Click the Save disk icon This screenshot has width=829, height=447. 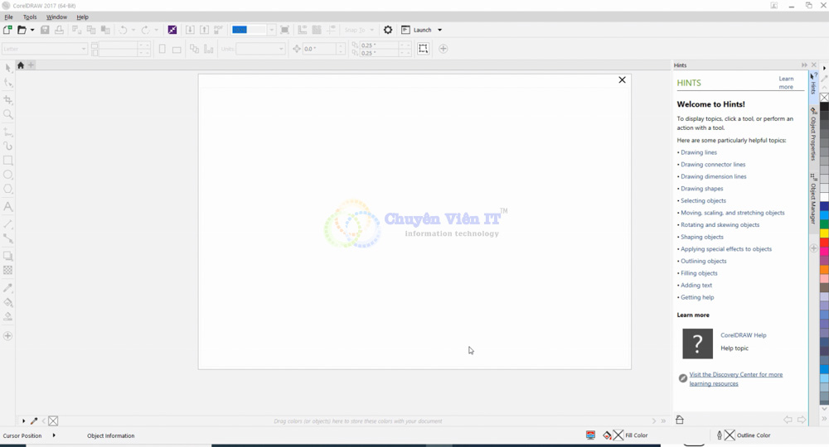[45, 30]
